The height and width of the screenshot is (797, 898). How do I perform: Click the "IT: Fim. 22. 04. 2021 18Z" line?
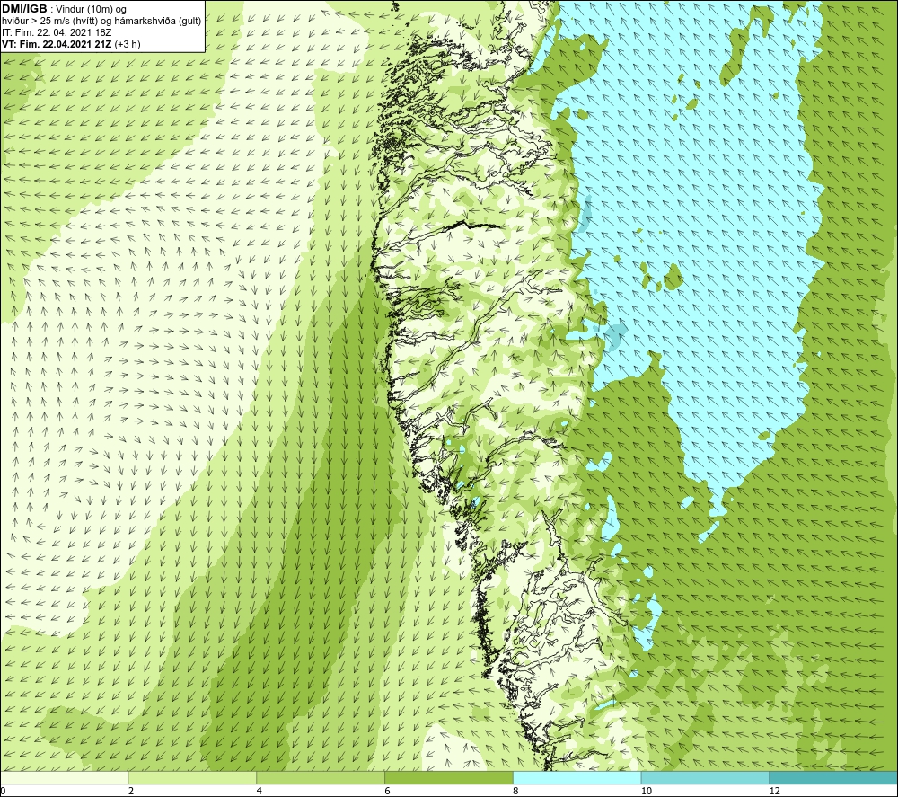tap(57, 32)
